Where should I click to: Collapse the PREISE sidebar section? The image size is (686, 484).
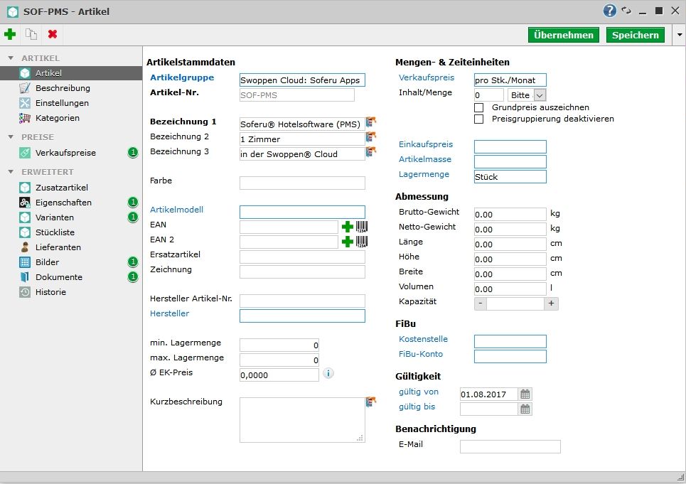point(11,137)
